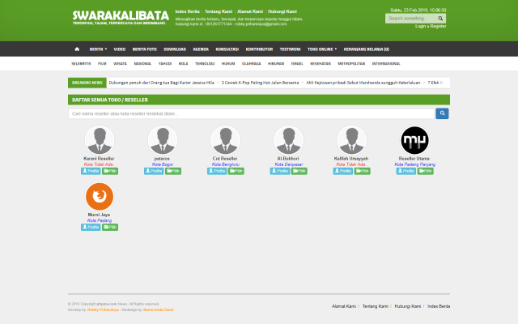Click the blue reseller search magnifier button
This screenshot has width=518, height=324.
442,113
